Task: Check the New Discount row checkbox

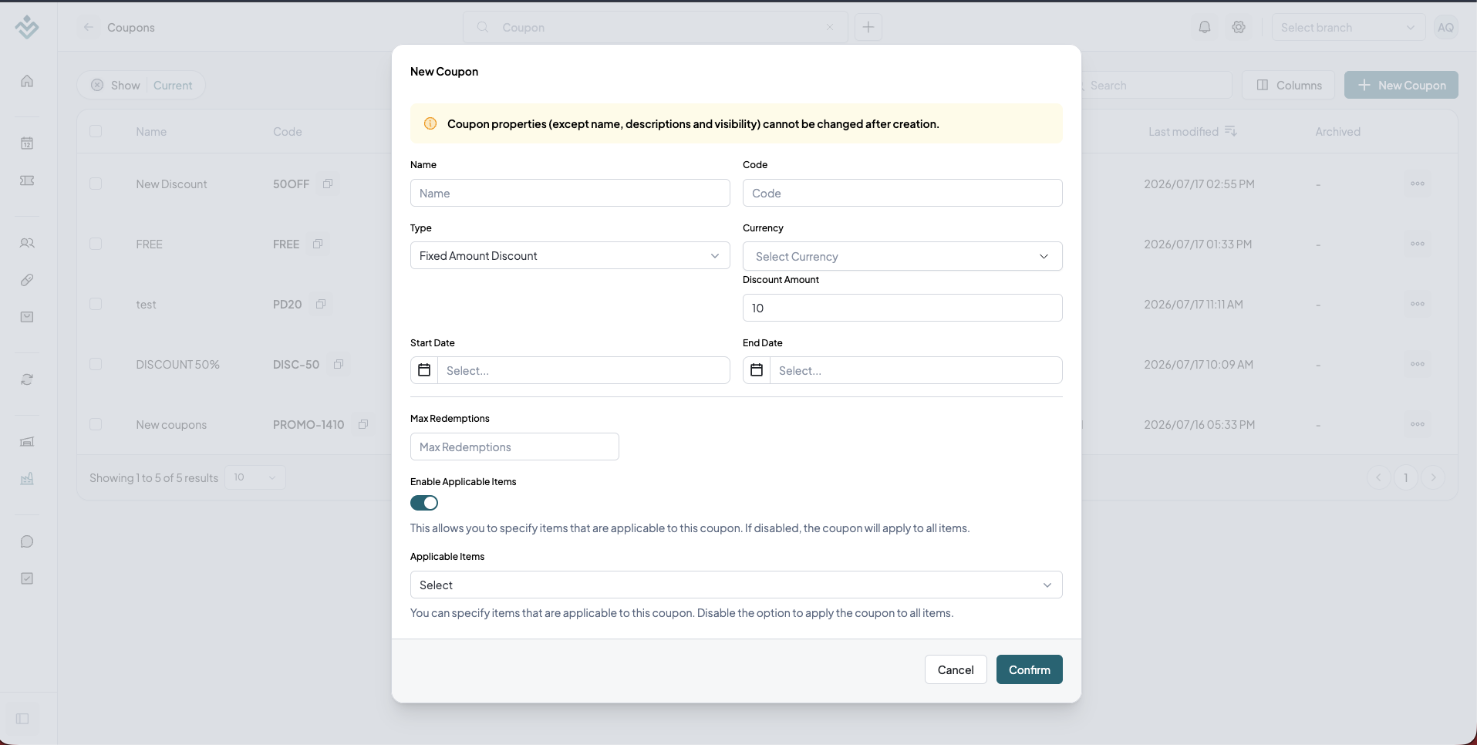Action: click(x=96, y=184)
